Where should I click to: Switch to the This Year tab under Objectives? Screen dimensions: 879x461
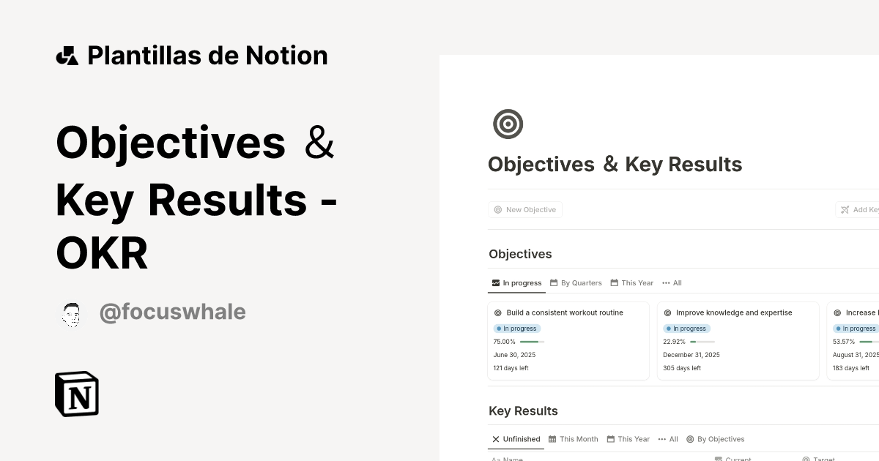point(631,282)
